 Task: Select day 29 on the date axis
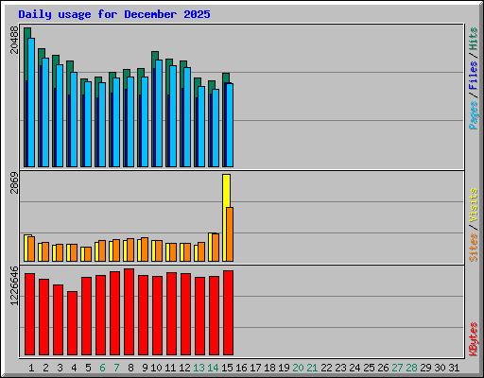tap(425, 368)
